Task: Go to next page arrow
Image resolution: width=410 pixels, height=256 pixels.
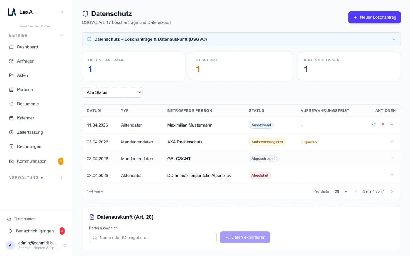Action: pyautogui.click(x=392, y=191)
